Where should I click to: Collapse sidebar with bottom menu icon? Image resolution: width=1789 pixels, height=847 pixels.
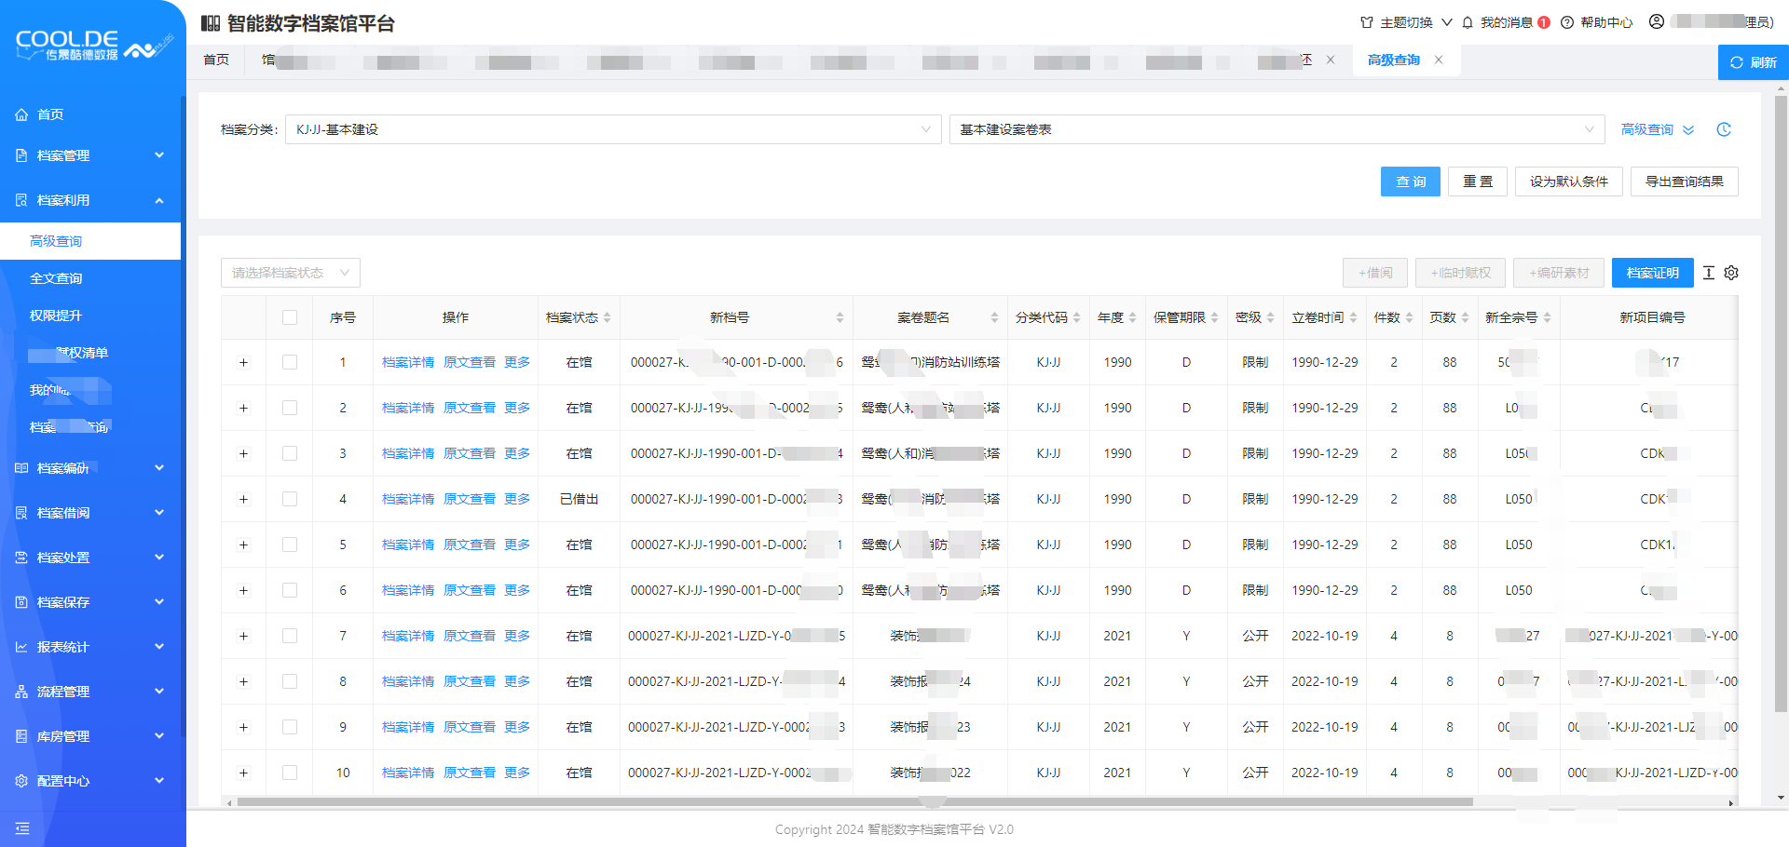22,827
